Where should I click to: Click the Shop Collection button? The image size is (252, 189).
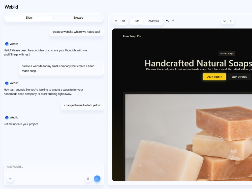pos(214,77)
